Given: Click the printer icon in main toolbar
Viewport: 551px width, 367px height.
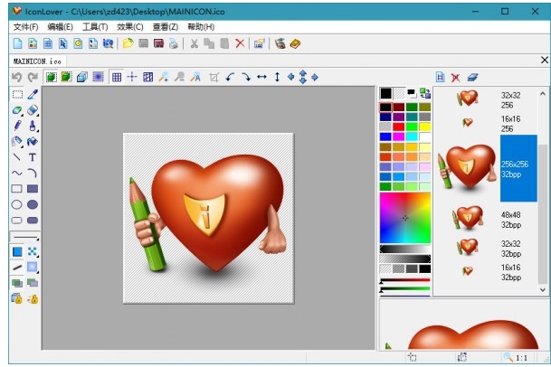Looking at the screenshot, I should tap(174, 43).
